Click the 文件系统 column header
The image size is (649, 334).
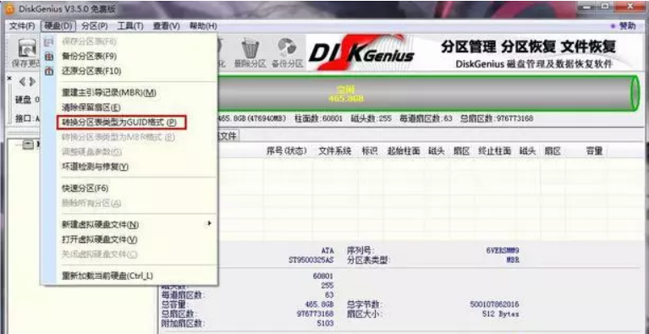pos(334,151)
